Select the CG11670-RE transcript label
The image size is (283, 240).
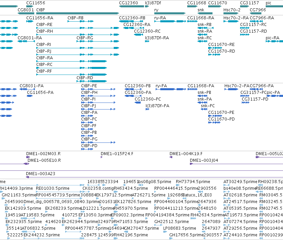[221, 45]
